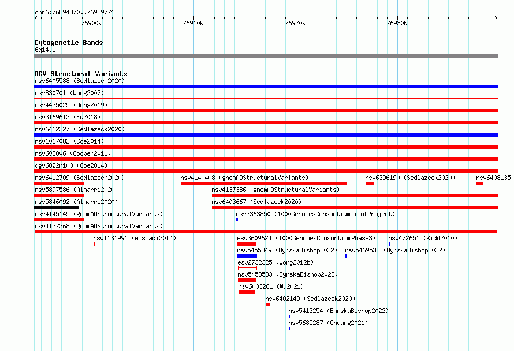The image size is (514, 351).
Task: Click nsv6412227 (Sedlazeck2020) label
Action: tap(80, 129)
